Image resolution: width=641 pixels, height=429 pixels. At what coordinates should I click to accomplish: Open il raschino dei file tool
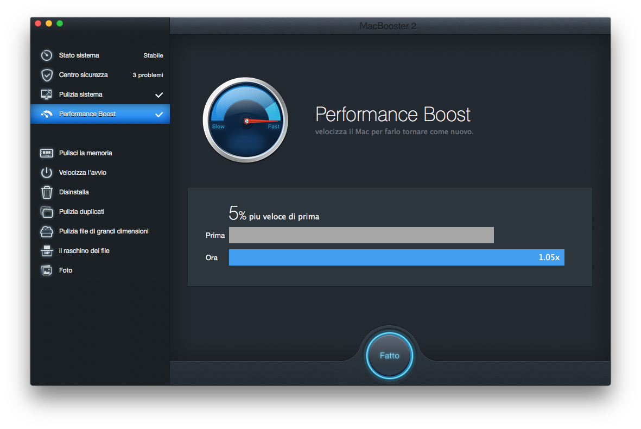(100, 251)
